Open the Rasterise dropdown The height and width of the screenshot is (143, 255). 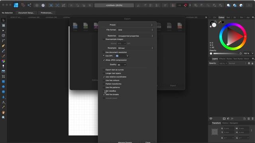tap(135, 36)
